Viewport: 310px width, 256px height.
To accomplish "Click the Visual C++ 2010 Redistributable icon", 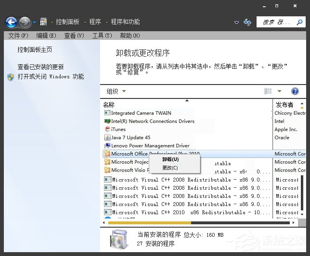I will point(108,212).
